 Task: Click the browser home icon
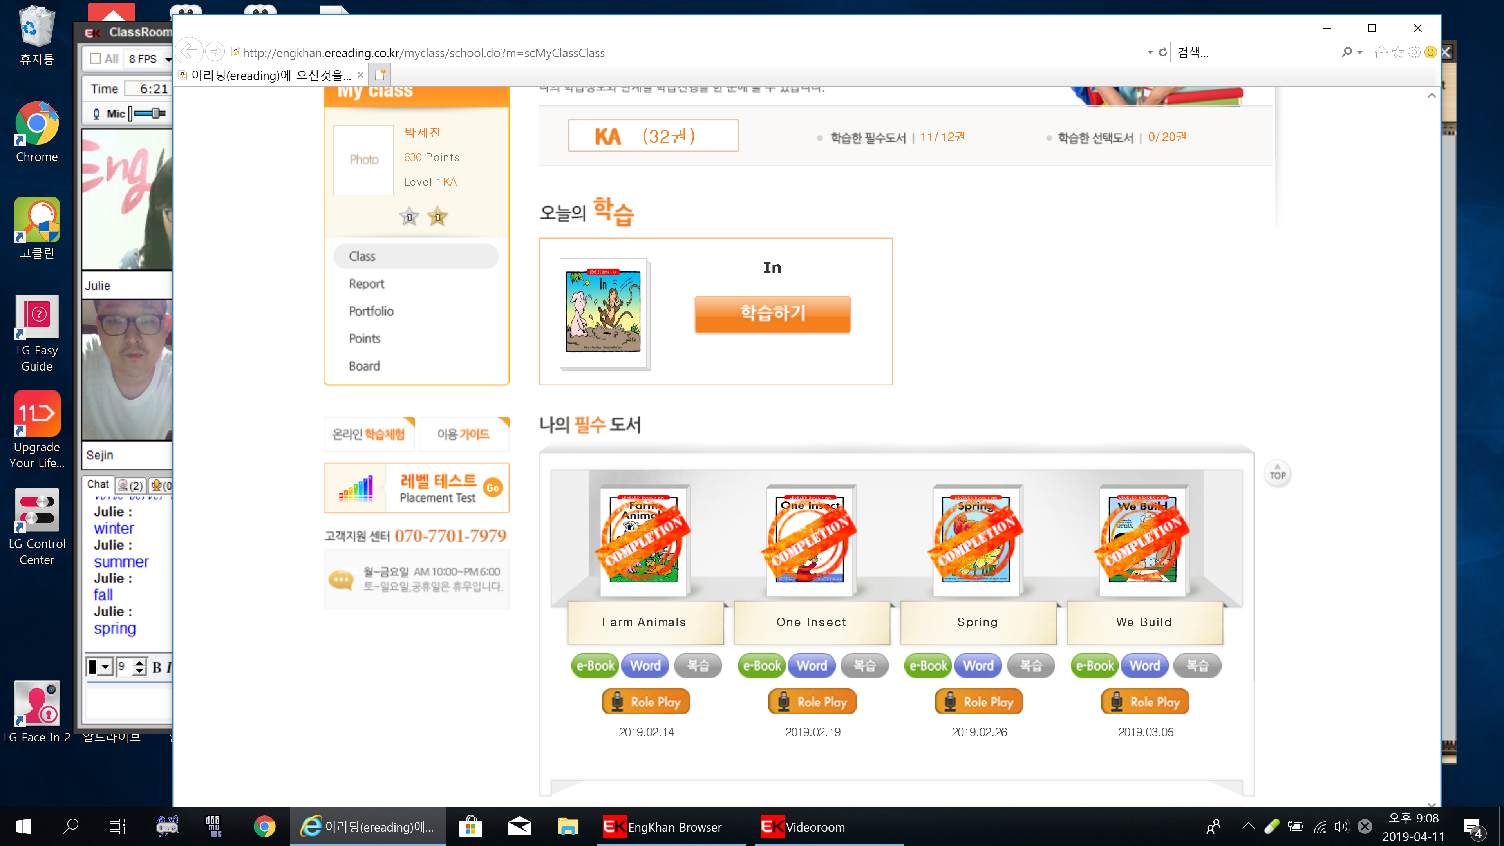coord(1381,52)
